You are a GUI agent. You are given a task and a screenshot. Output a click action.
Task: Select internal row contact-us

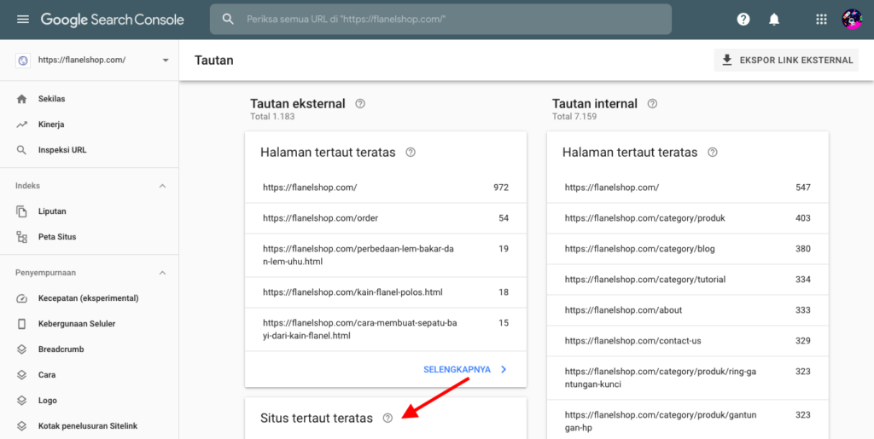pyautogui.click(x=688, y=340)
